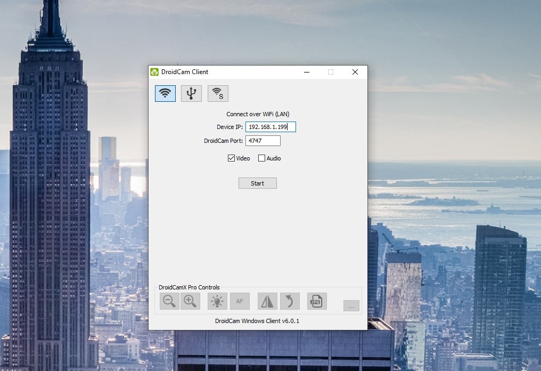Click the DroidCam Port field
Screen dimensions: 541x371
(x=263, y=141)
